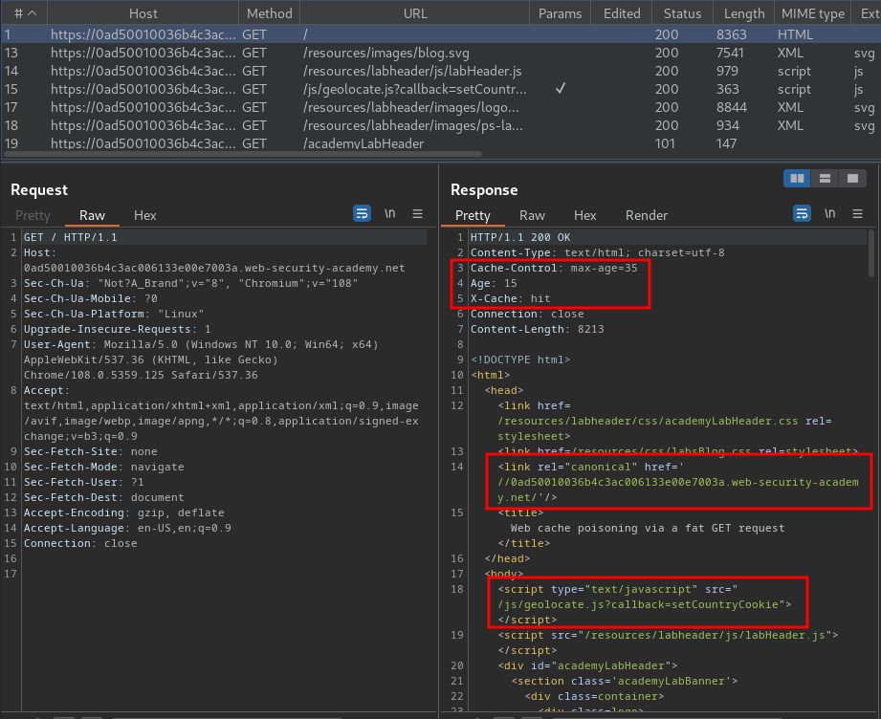The width and height of the screenshot is (881, 719).
Task: Switch to Raw tab in Response
Action: (x=532, y=215)
